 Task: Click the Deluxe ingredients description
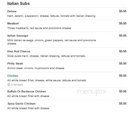[51, 16]
